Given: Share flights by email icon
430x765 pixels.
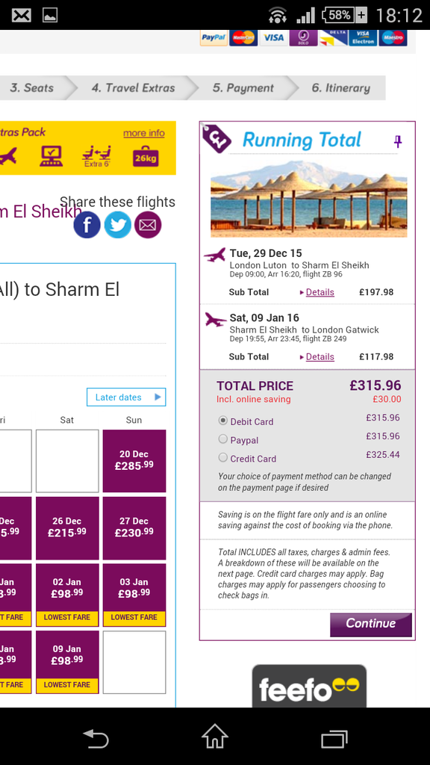Looking at the screenshot, I should pos(148,225).
